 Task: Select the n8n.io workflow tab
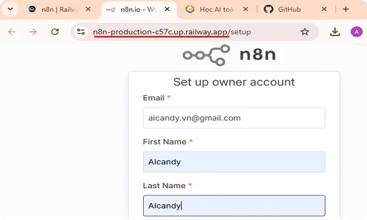[139, 9]
